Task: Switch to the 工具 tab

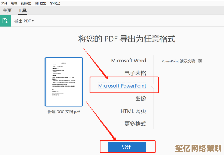Action: [x=22, y=10]
